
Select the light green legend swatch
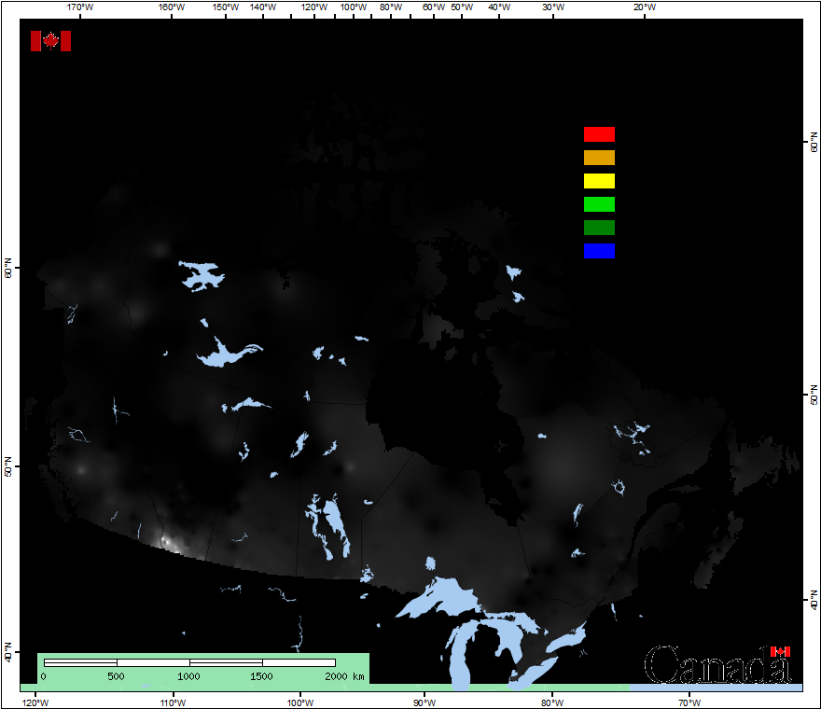pos(599,204)
